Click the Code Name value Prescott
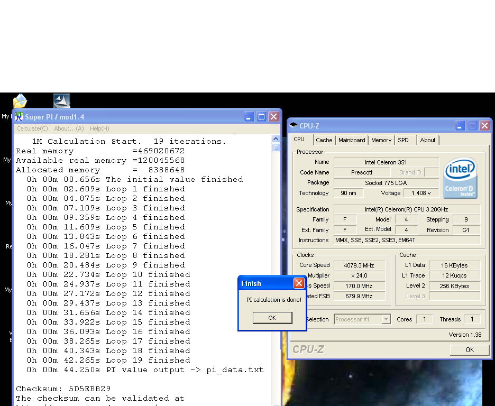 [362, 172]
